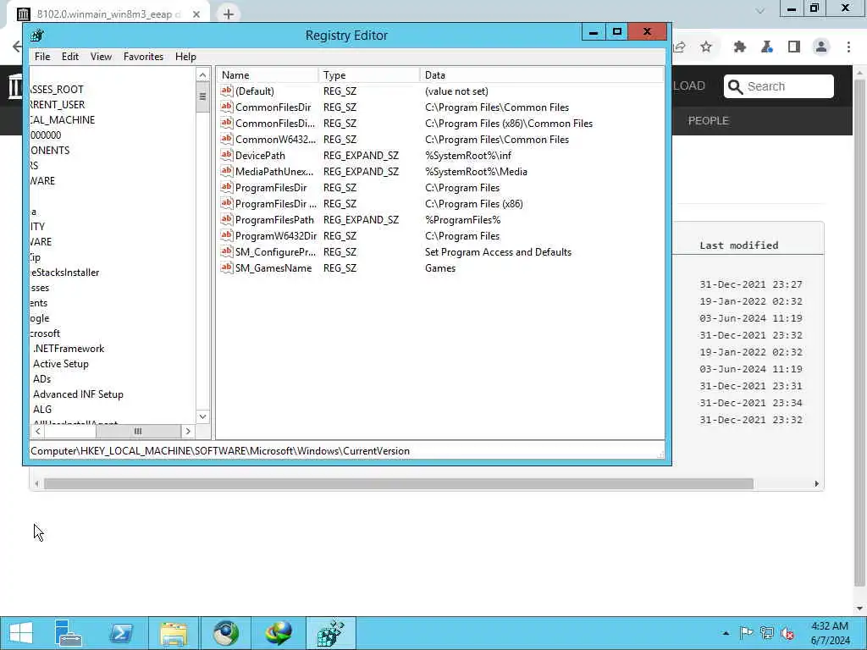867x650 pixels.
Task: Click the '%SystemRoot%\Media' data value
Action: [476, 171]
